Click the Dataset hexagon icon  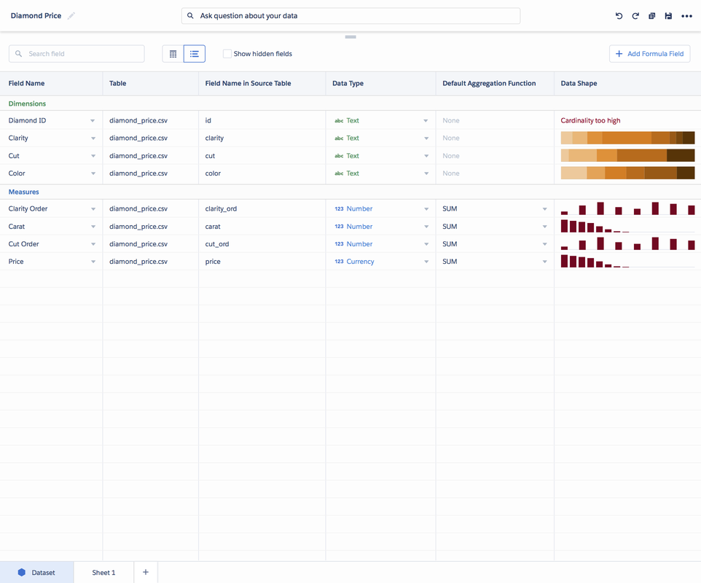tap(21, 572)
